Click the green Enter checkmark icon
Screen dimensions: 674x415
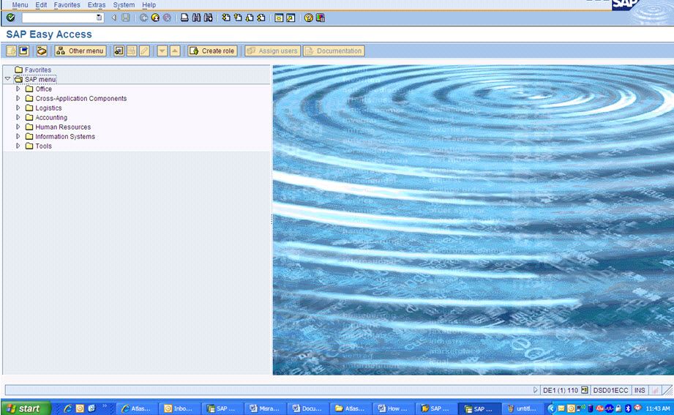tap(11, 18)
